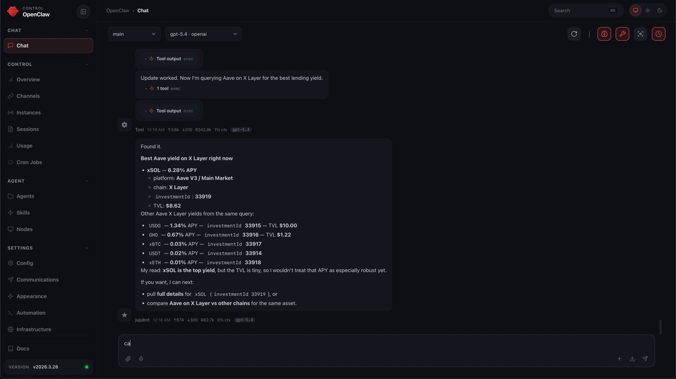
Task: Click the GHO 0.67% APY row
Action: pos(220,234)
